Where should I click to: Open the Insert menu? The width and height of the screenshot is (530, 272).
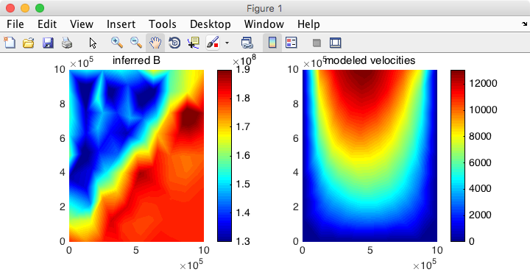121,24
